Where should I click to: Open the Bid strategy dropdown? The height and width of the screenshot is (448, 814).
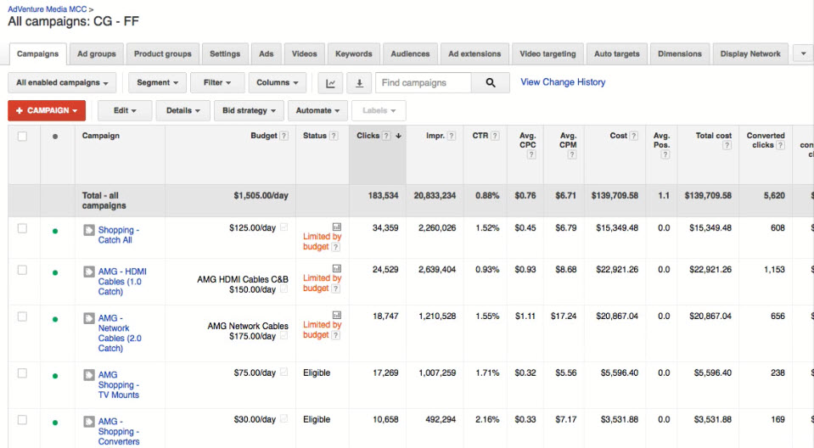pyautogui.click(x=250, y=111)
